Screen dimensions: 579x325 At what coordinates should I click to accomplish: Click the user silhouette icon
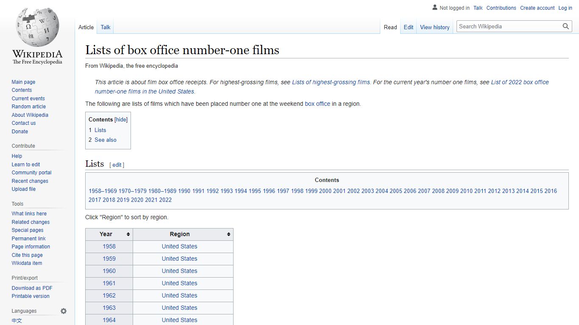[x=434, y=8]
